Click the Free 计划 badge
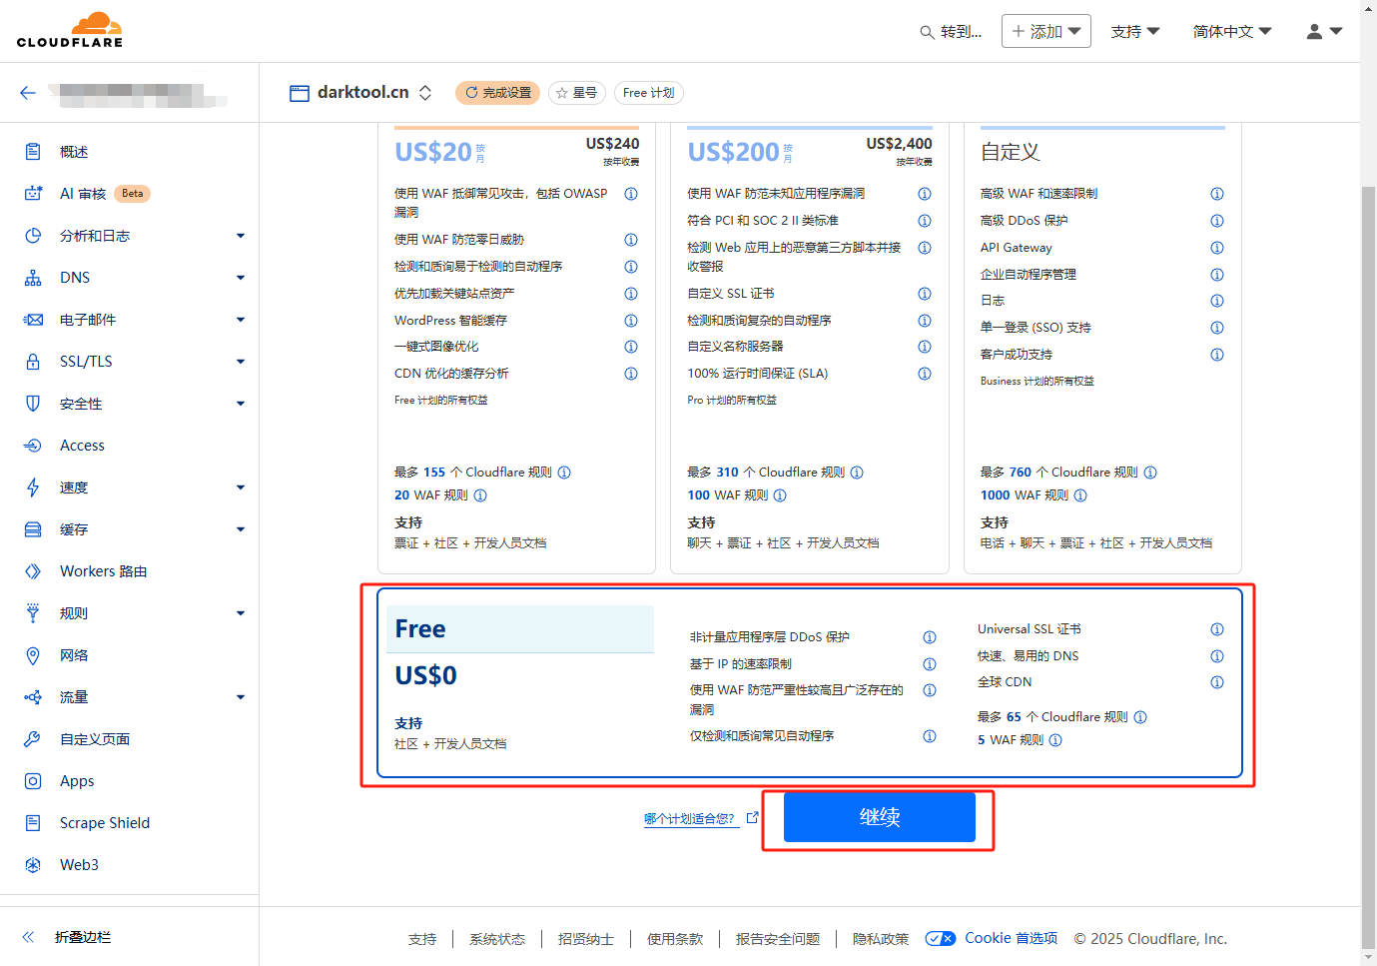1377x966 pixels. [x=648, y=93]
